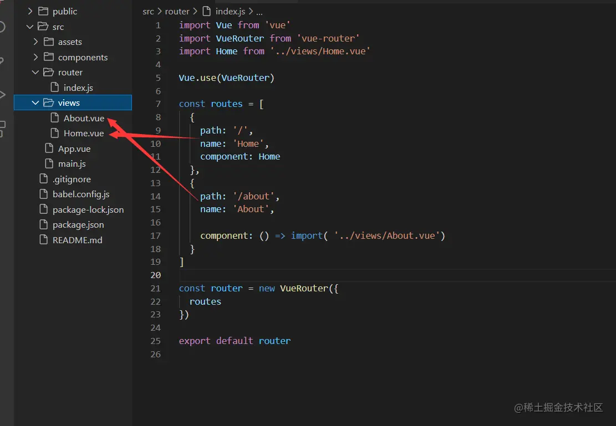616x426 pixels.
Task: Open package-lock.json file
Action: (88, 209)
